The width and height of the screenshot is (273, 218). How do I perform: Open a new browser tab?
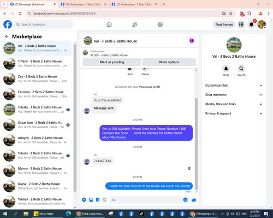pyautogui.click(x=164, y=4)
